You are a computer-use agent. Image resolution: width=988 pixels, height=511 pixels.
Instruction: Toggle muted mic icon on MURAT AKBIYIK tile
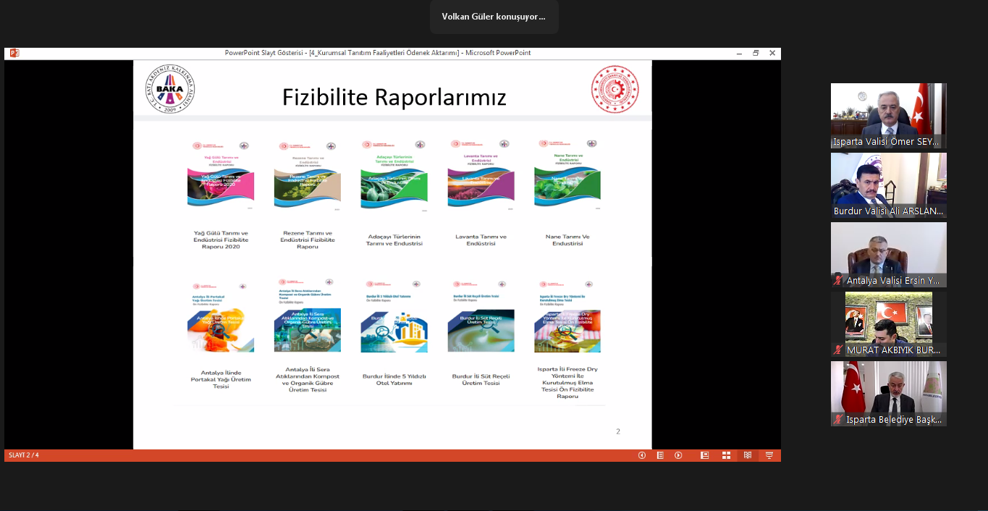pyautogui.click(x=838, y=350)
